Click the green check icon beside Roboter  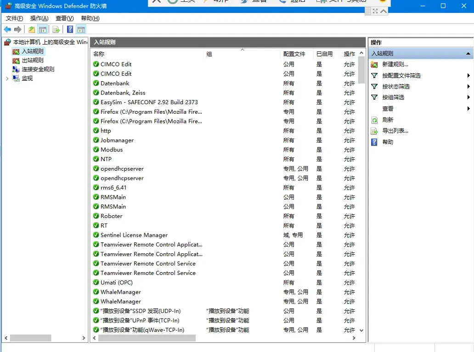click(x=96, y=216)
